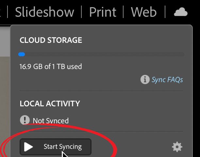Click the play triangle in Start Syncing
The height and width of the screenshot is (157, 200).
pyautogui.click(x=29, y=147)
